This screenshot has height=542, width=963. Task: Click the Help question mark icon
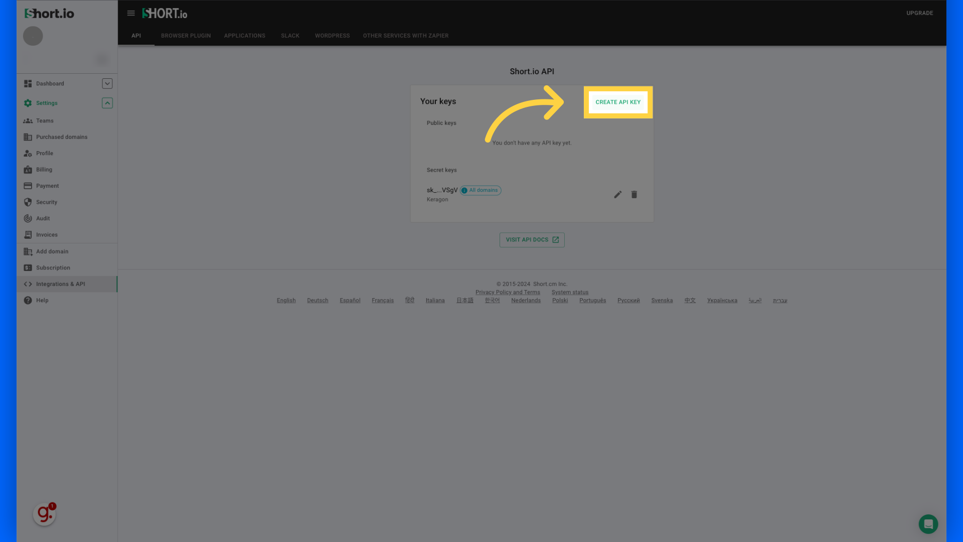click(x=28, y=301)
